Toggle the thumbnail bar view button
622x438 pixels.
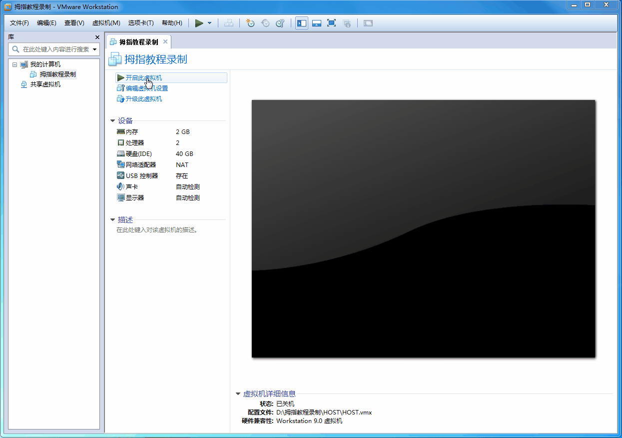coord(316,23)
